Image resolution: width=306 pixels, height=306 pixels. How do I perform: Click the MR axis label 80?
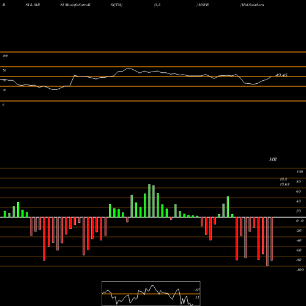click(299, 182)
